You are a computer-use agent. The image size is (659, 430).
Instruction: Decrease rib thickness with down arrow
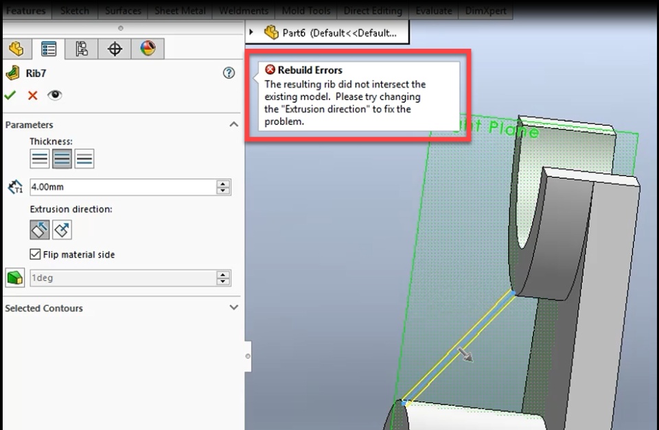pos(223,191)
